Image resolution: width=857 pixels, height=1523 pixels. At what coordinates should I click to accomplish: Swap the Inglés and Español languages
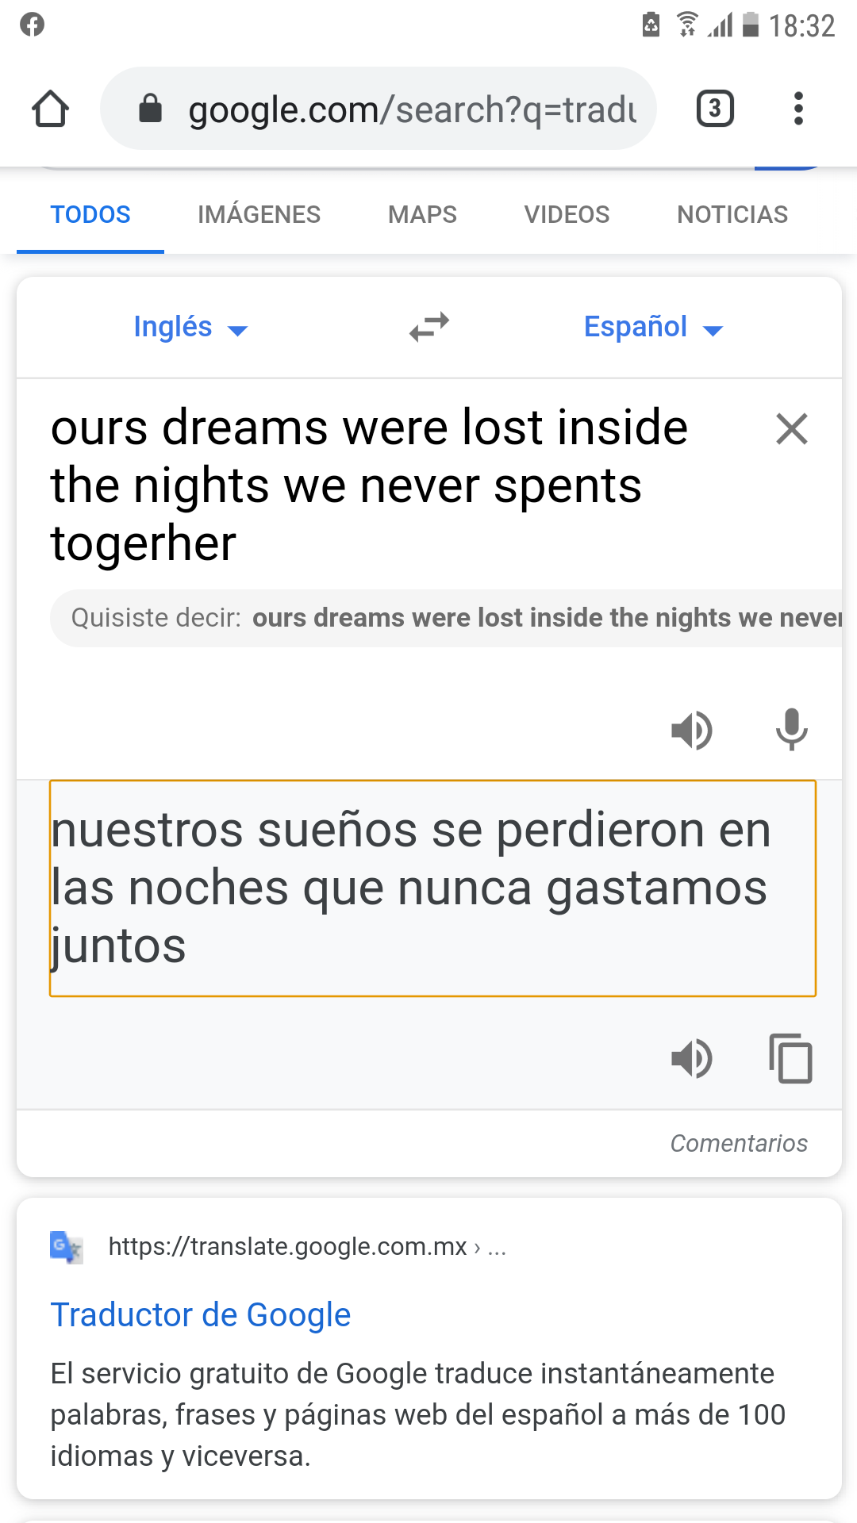pyautogui.click(x=429, y=327)
